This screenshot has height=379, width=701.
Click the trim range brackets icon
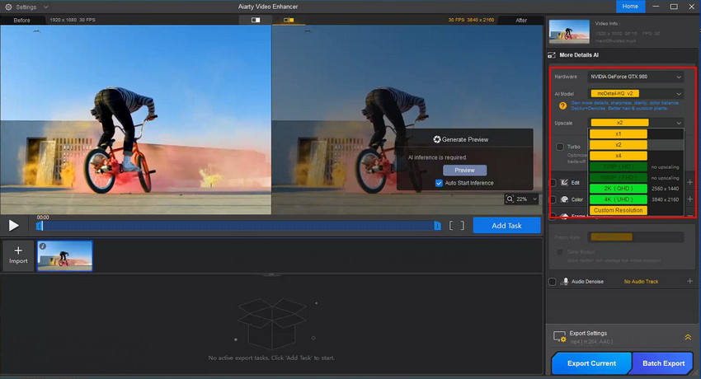(456, 226)
